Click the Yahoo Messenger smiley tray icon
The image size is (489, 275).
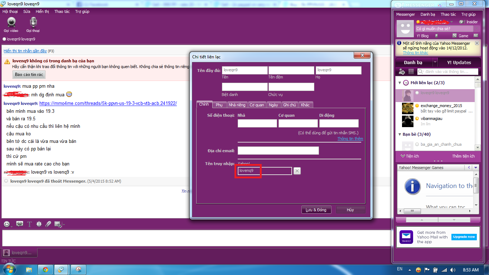(418, 270)
